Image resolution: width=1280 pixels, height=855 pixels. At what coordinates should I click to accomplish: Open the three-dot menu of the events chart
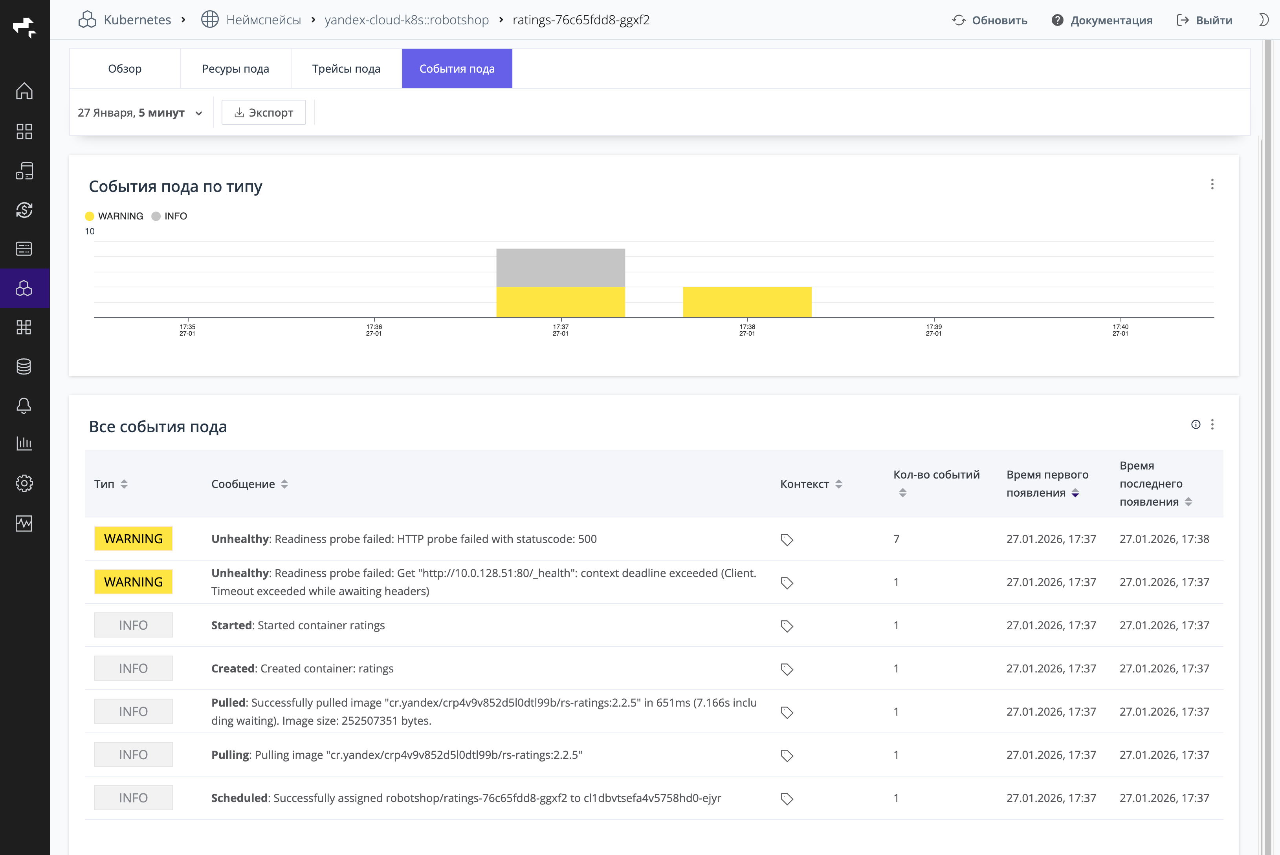tap(1212, 184)
